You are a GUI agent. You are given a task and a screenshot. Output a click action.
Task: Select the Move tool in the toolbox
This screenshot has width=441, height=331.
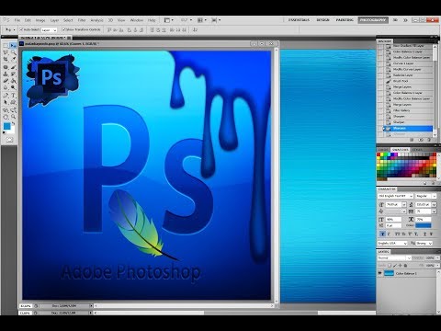pos(13,46)
